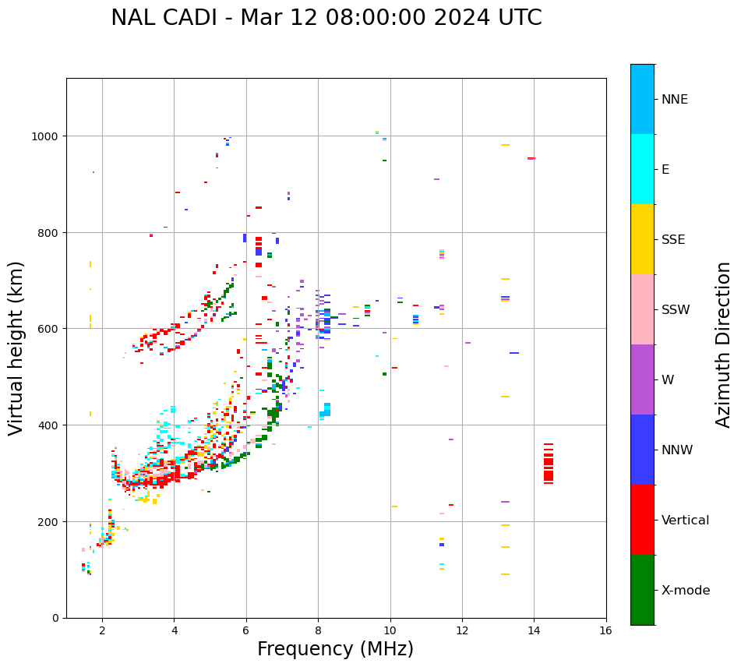Select the green X-mode colorbar segment

pos(642,590)
